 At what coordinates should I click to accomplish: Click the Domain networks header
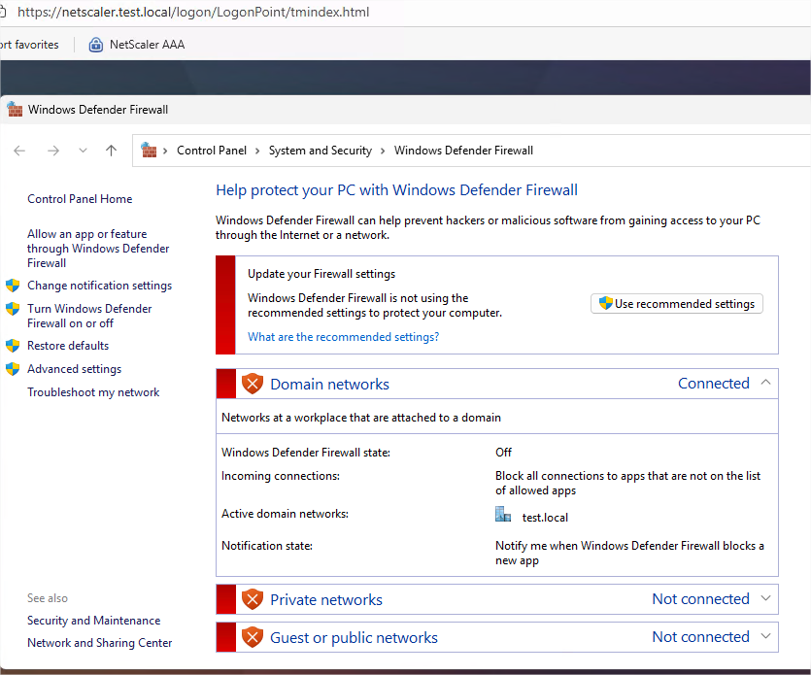tap(497, 384)
